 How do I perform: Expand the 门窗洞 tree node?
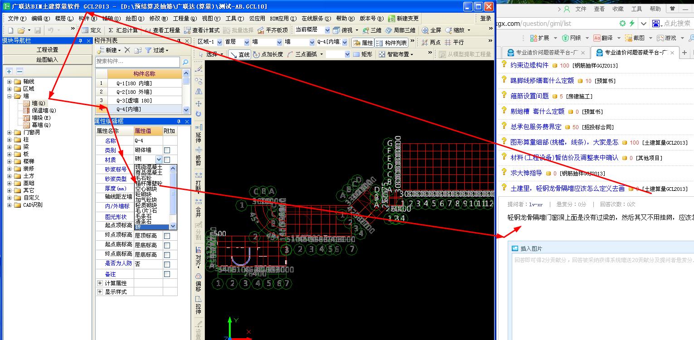[x=10, y=132]
